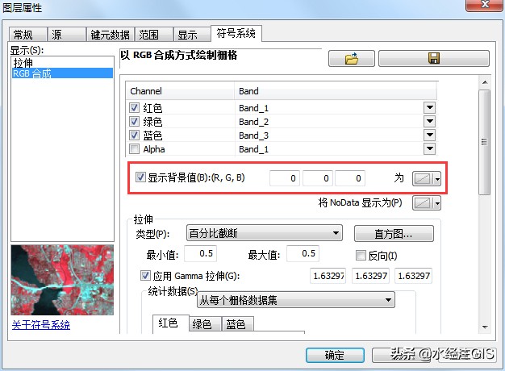505x371 pixels.
Task: Open NoData display color picker dropdown
Action: (427, 203)
